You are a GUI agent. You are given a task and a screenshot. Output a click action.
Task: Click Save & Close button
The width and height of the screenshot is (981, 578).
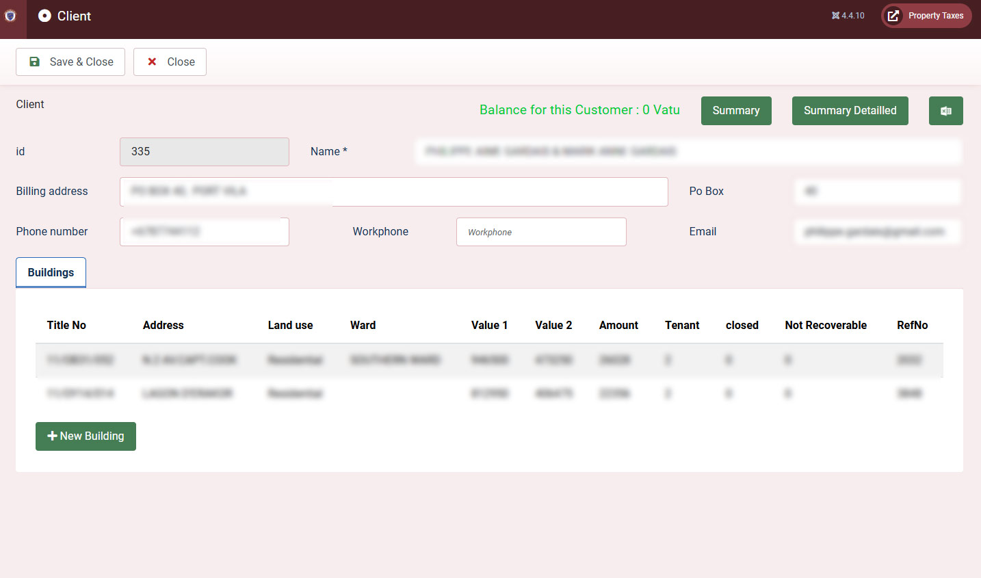(x=70, y=62)
